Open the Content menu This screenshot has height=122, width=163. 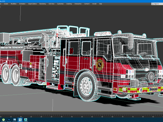pos(87,4)
